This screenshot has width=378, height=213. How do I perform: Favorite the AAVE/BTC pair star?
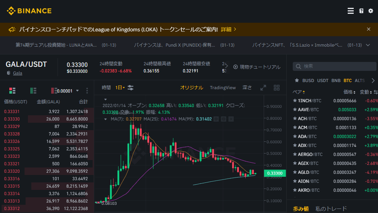tap(295, 109)
